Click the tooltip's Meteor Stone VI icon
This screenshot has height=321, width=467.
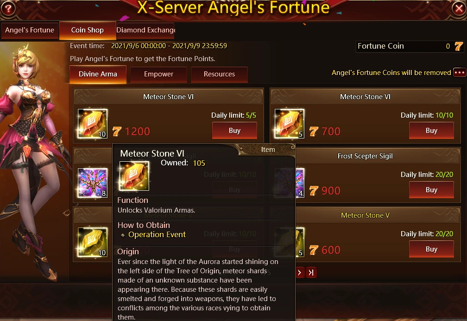click(134, 176)
